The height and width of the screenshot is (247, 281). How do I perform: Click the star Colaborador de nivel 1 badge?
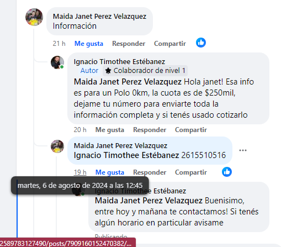[145, 71]
